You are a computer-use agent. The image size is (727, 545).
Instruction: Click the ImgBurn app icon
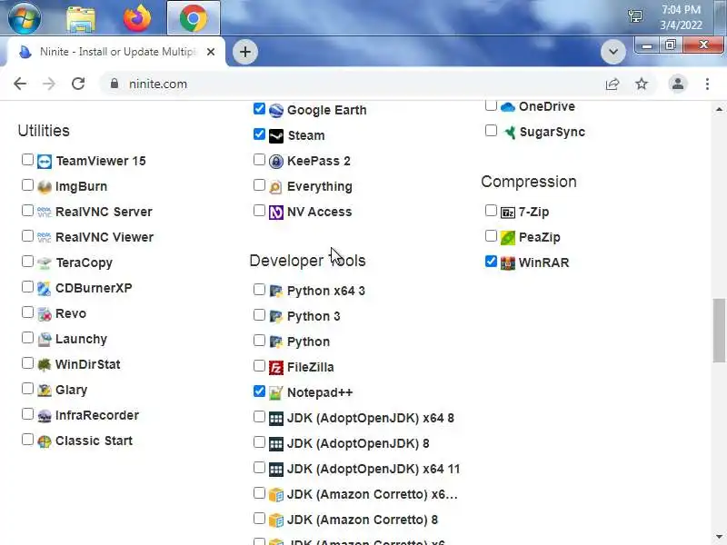(45, 187)
